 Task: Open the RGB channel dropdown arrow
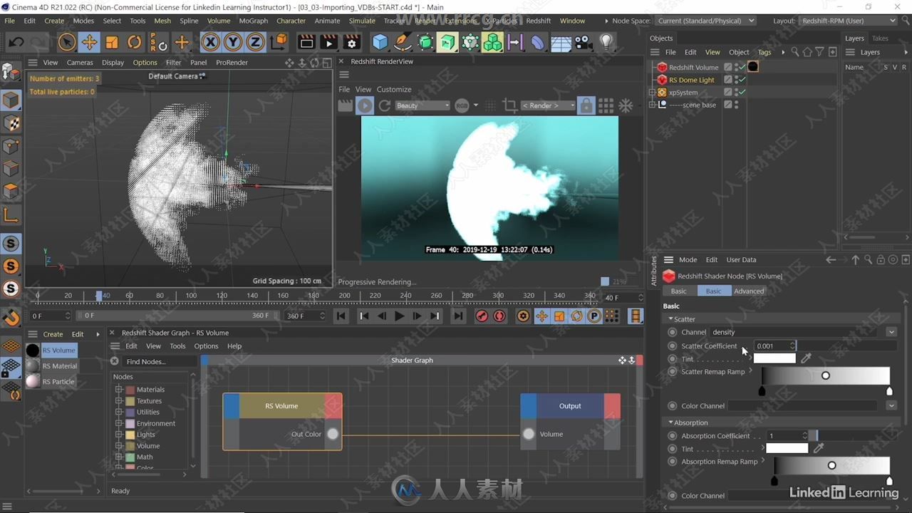click(x=476, y=105)
